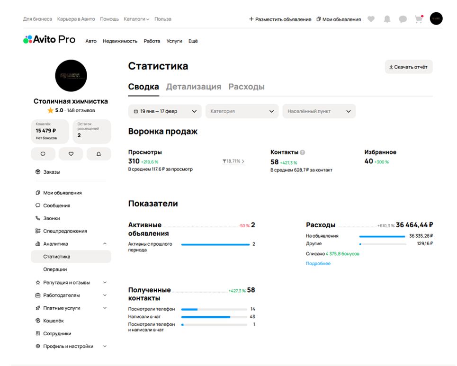
Task: Switch to the Детализация tab
Action: [x=194, y=87]
